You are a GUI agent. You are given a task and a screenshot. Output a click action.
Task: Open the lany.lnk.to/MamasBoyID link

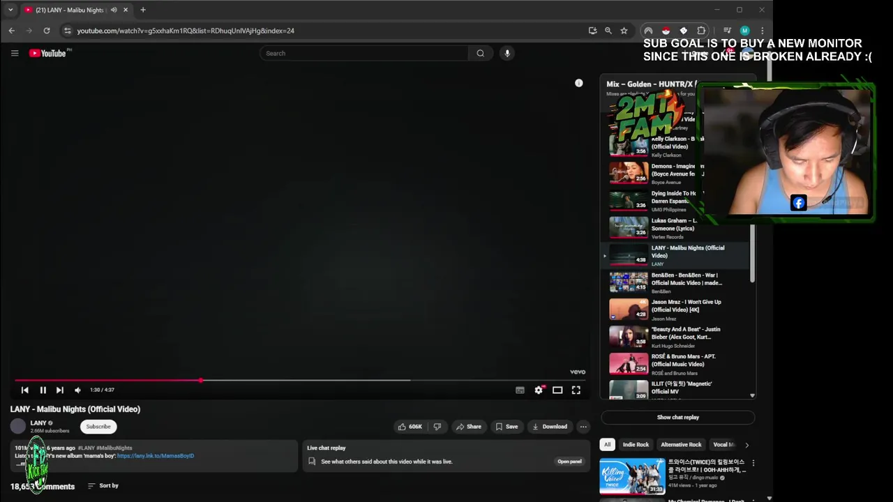[x=156, y=456]
